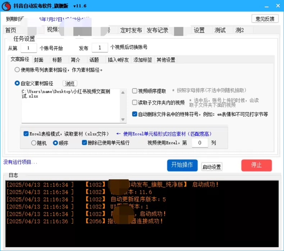Toggle the Excel表格模式 checkbox
Image resolution: width=284 pixels, height=251 pixels.
pyautogui.click(x=26, y=134)
